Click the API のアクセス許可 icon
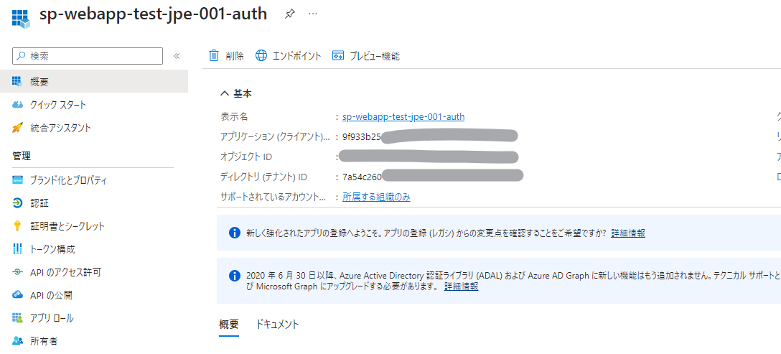781x354 pixels. (17, 271)
